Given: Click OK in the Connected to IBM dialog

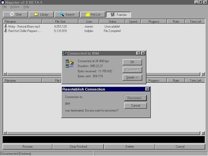Looking at the screenshot, I should click(x=132, y=62).
